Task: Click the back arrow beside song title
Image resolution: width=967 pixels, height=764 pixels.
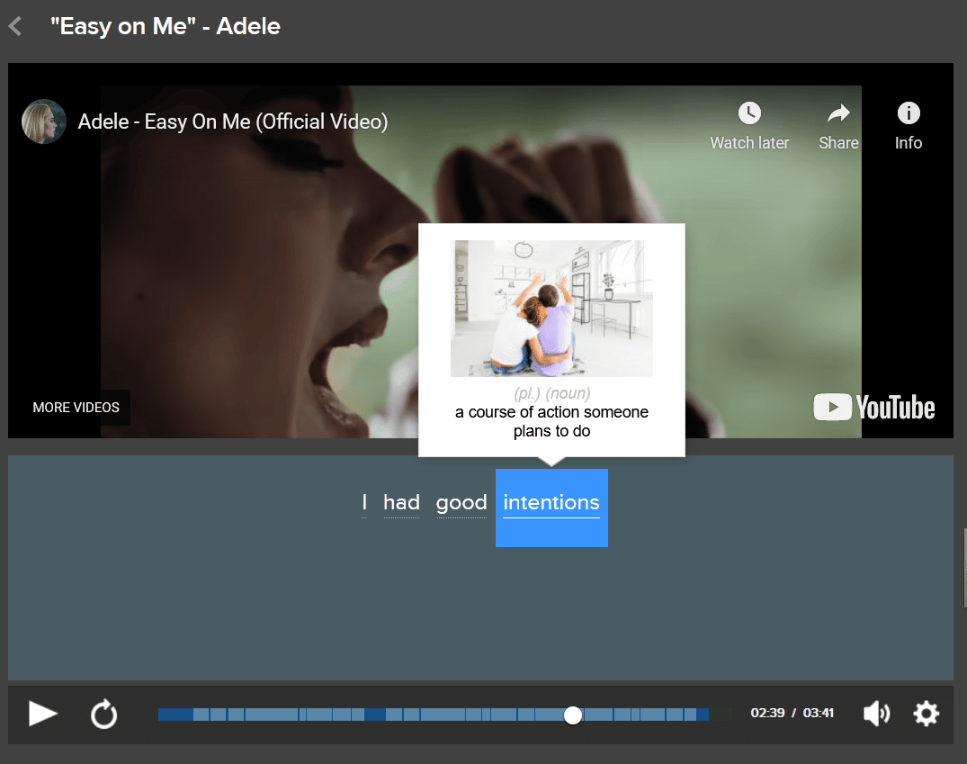Action: pyautogui.click(x=15, y=26)
